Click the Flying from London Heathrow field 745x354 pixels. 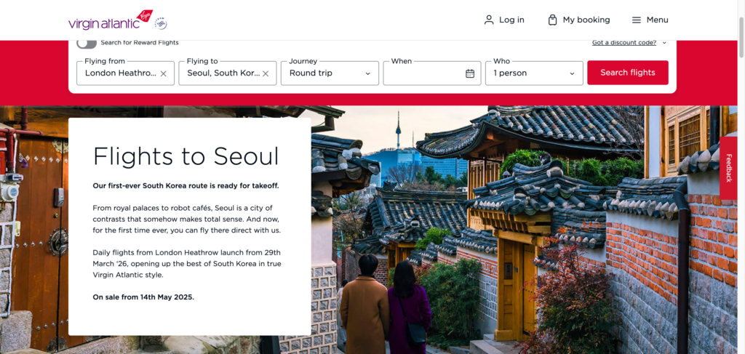125,73
